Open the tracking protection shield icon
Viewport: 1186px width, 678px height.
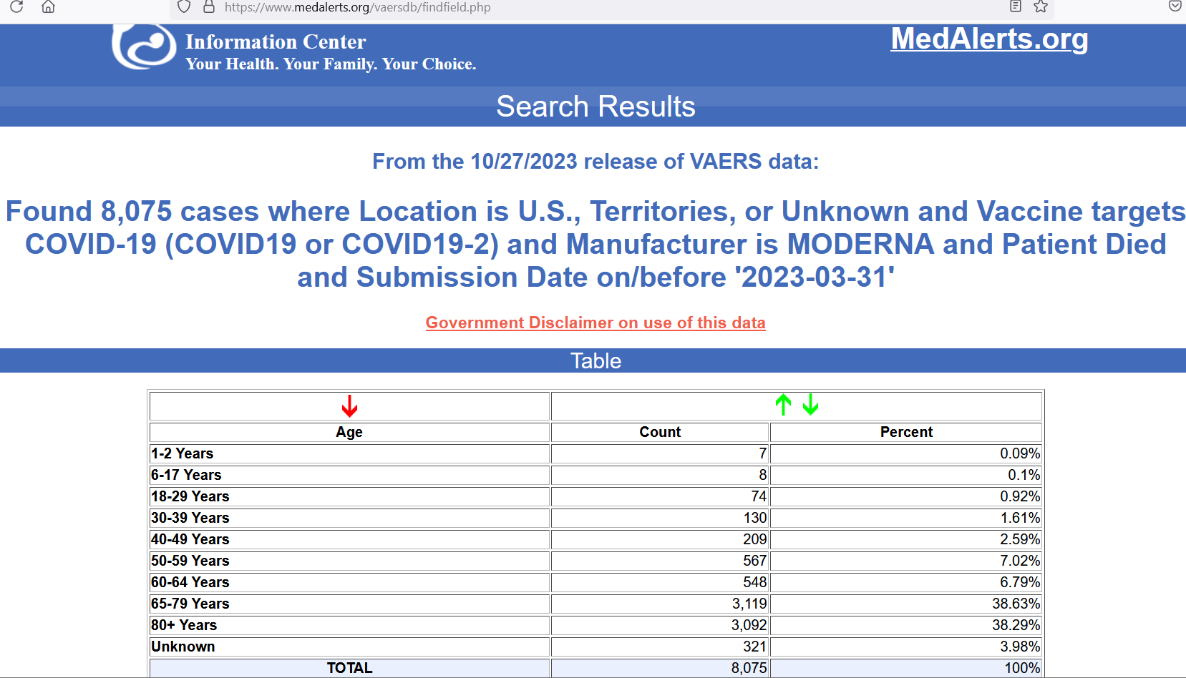pyautogui.click(x=184, y=6)
